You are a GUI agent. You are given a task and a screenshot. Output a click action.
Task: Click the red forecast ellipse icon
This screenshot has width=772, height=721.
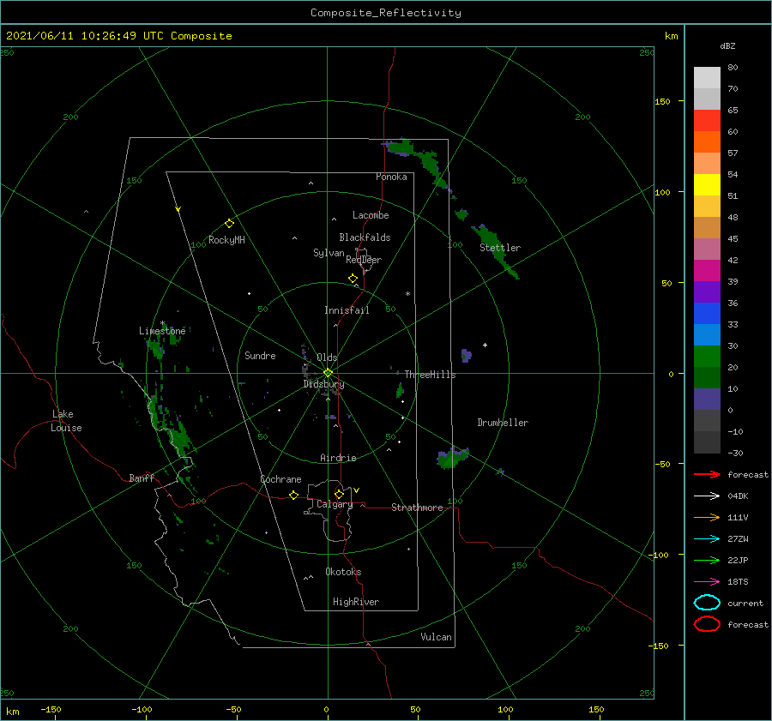coord(707,624)
